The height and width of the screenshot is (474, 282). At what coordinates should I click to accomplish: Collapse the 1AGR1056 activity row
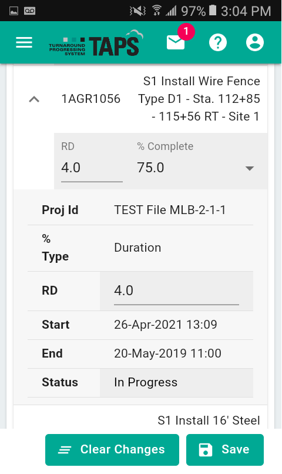pos(34,99)
